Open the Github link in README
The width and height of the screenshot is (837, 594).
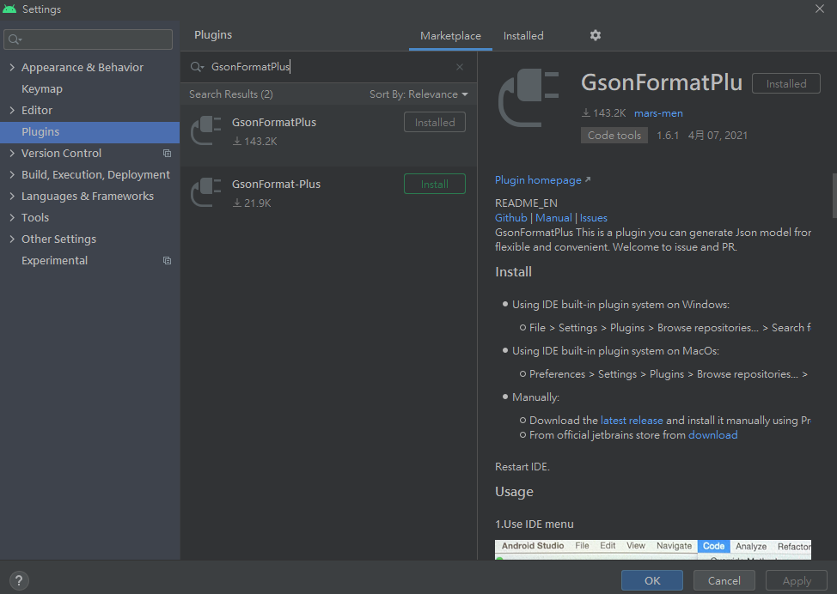click(510, 217)
